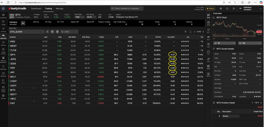Collapse the BITO Quote Details section
Viewport: 264px width, 127px height.
(x=214, y=48)
